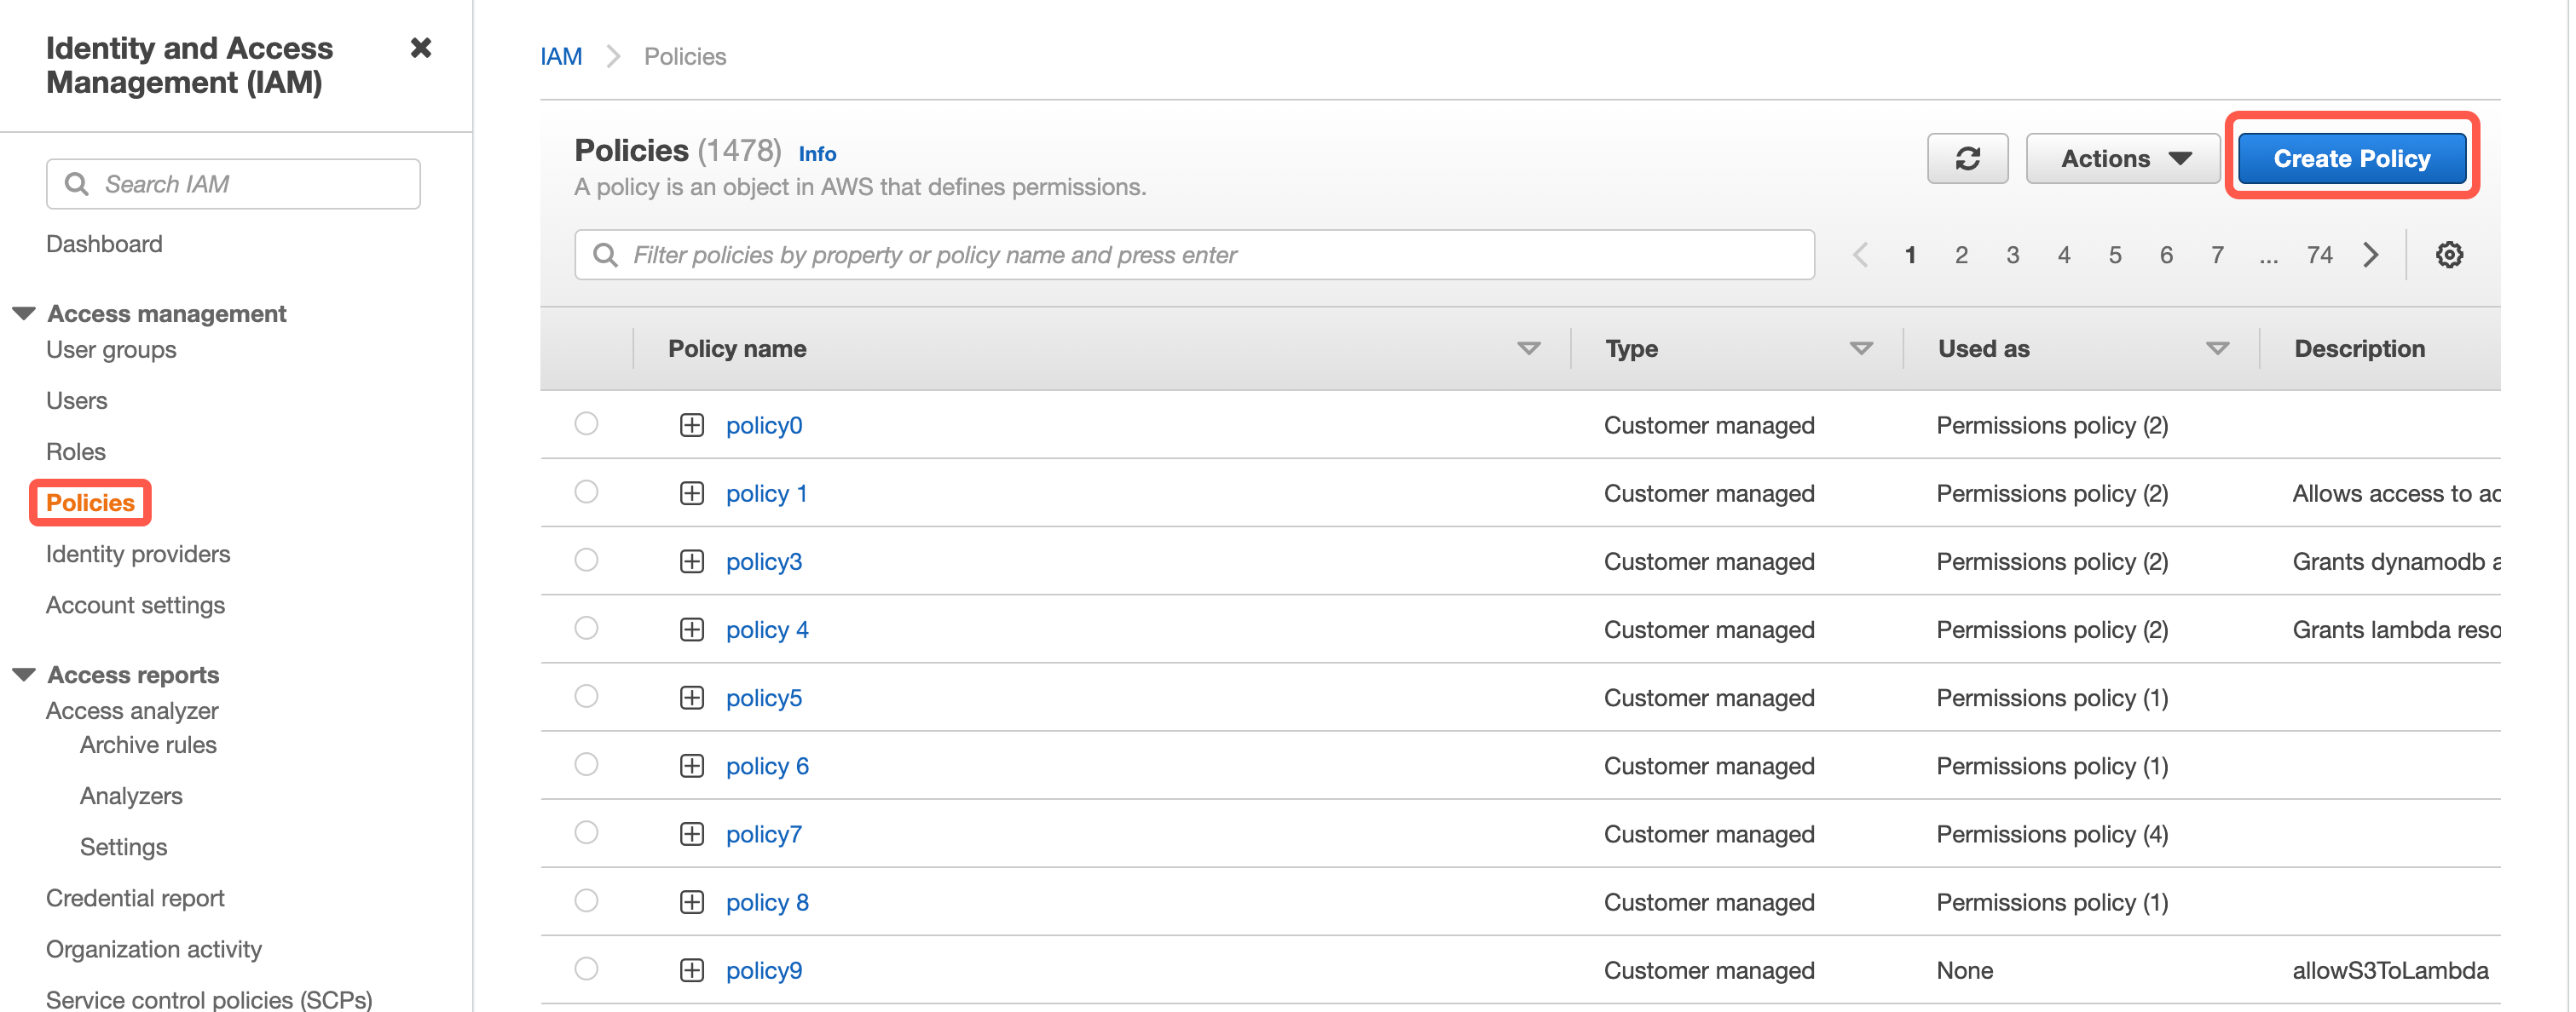Sort by Policy name column arrow
The width and height of the screenshot is (2576, 1012).
click(x=1528, y=348)
